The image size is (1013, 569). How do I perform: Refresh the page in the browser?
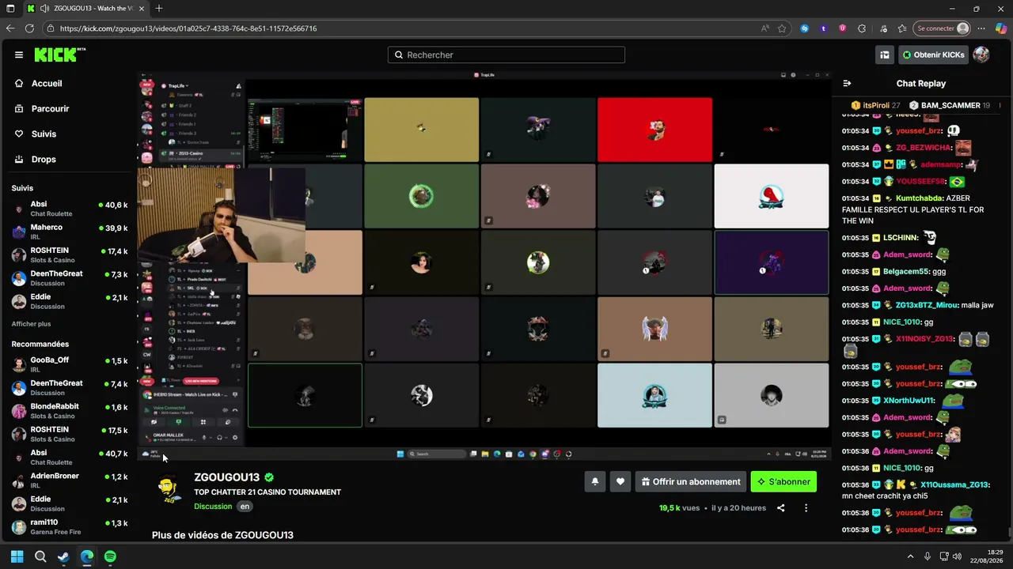point(29,28)
